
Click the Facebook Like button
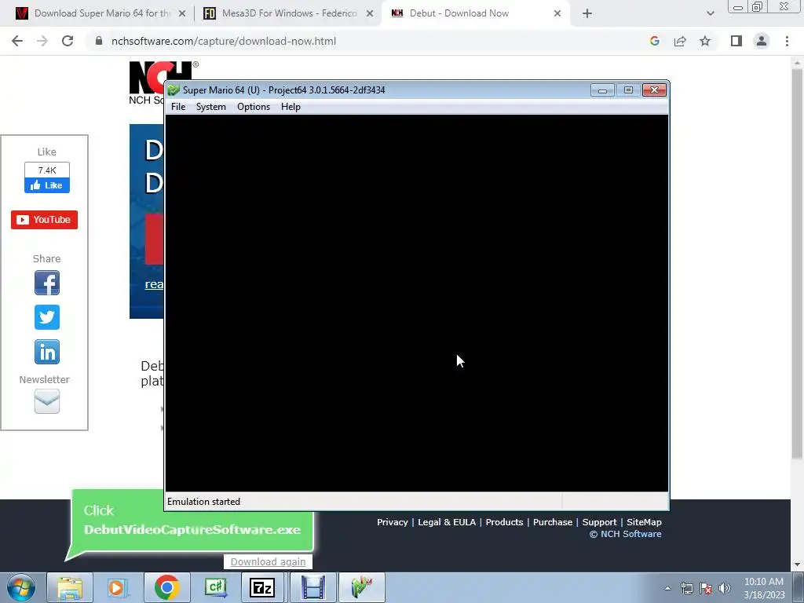click(46, 185)
